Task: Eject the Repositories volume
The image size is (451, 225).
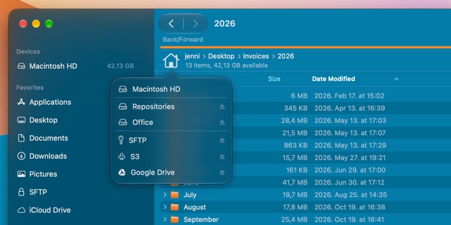Action: 222,107
